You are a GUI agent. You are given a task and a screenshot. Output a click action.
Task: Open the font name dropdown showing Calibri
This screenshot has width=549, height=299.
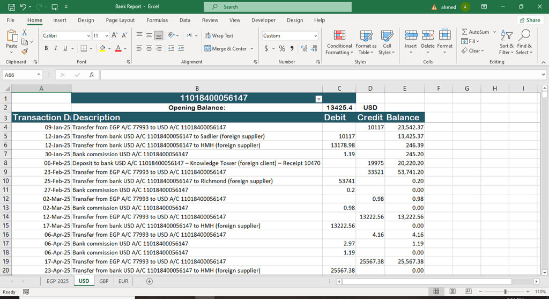88,36
